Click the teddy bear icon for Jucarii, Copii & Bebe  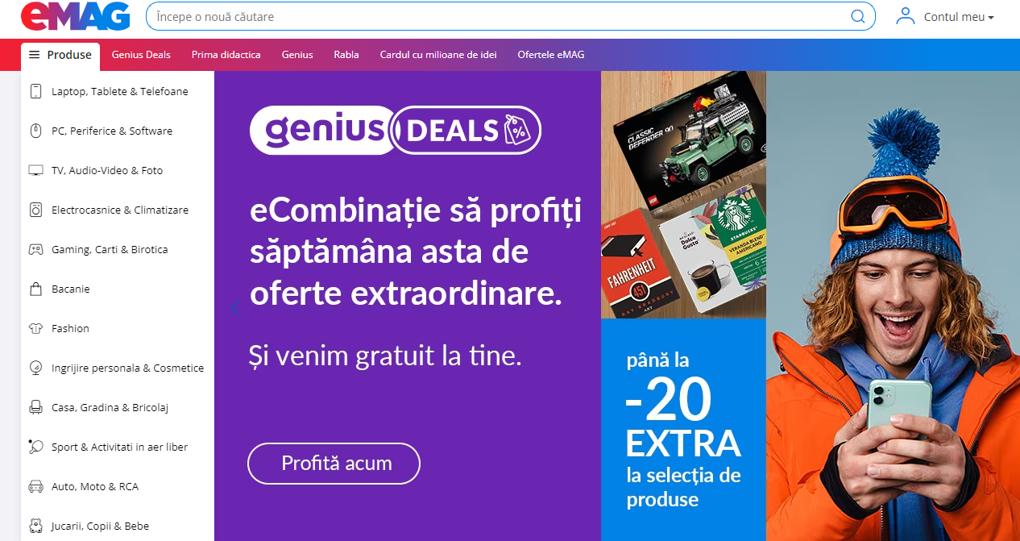(35, 526)
